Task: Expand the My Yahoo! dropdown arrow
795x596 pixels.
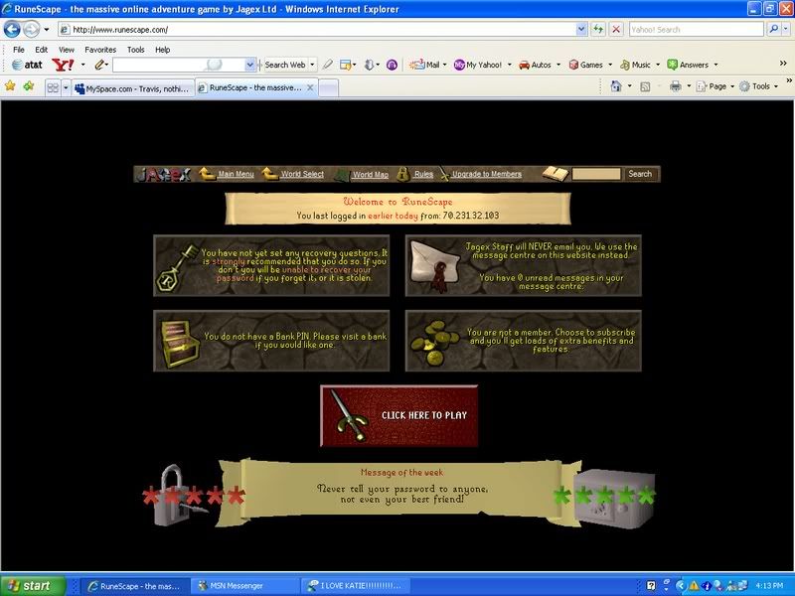Action: 510,65
